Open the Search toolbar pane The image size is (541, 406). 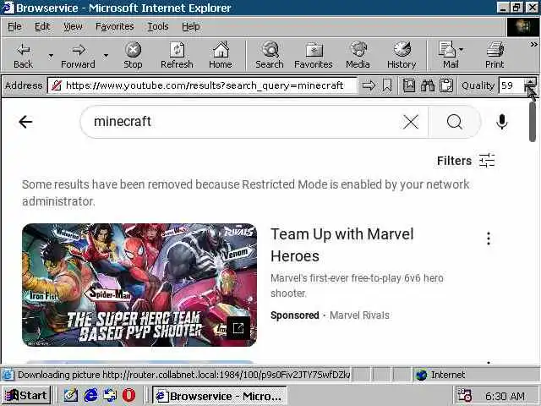pos(270,56)
